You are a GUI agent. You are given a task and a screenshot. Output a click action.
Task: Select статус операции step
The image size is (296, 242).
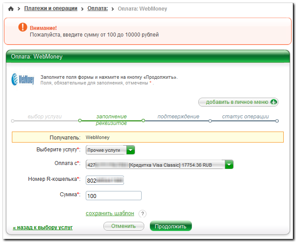click(245, 117)
